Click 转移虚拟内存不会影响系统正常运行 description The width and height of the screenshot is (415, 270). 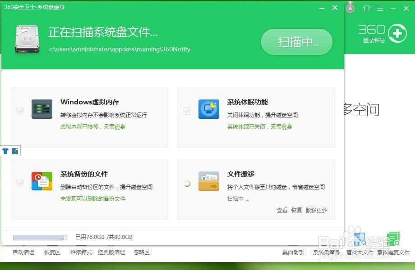coord(103,115)
